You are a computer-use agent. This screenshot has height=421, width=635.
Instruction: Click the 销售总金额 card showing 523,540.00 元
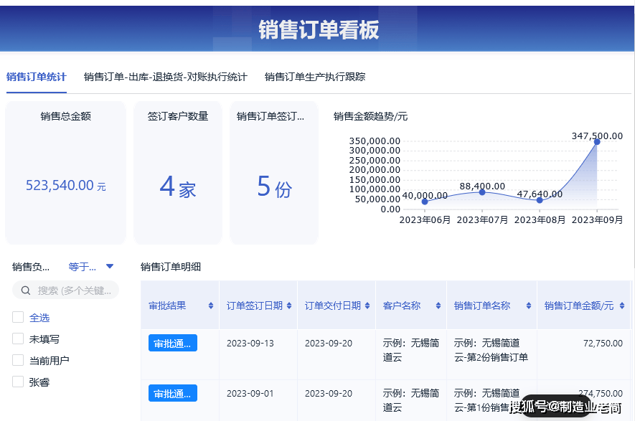point(65,173)
